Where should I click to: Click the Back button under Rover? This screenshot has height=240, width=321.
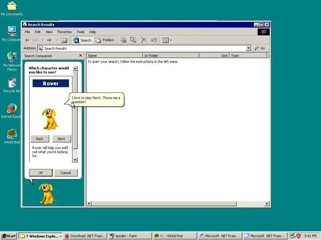point(40,139)
